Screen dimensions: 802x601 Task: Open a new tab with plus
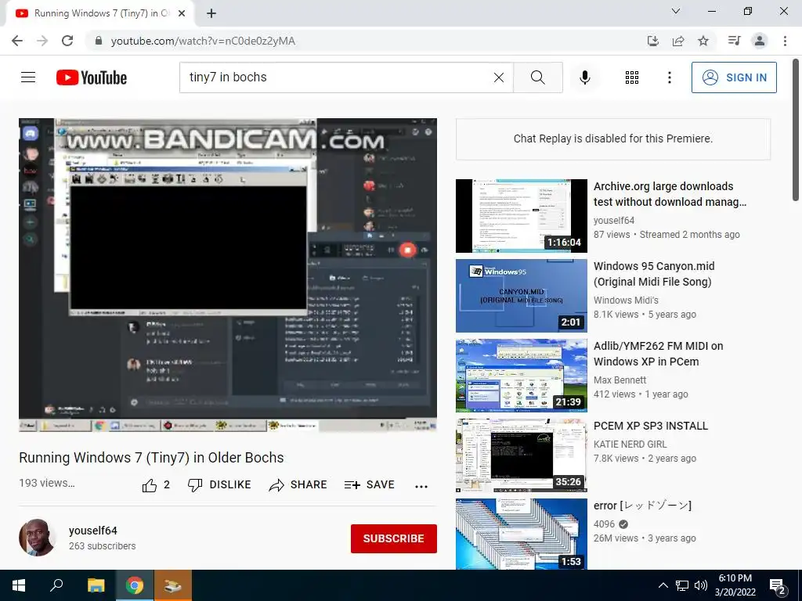coord(211,13)
